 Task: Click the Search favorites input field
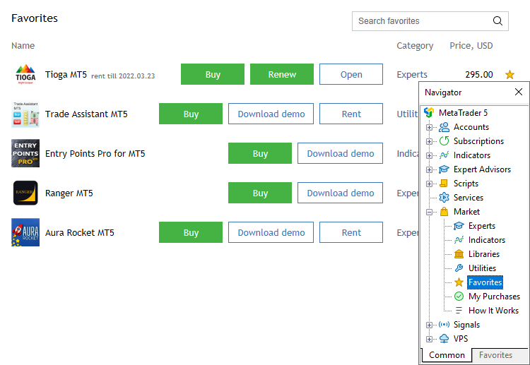pyautogui.click(x=430, y=21)
